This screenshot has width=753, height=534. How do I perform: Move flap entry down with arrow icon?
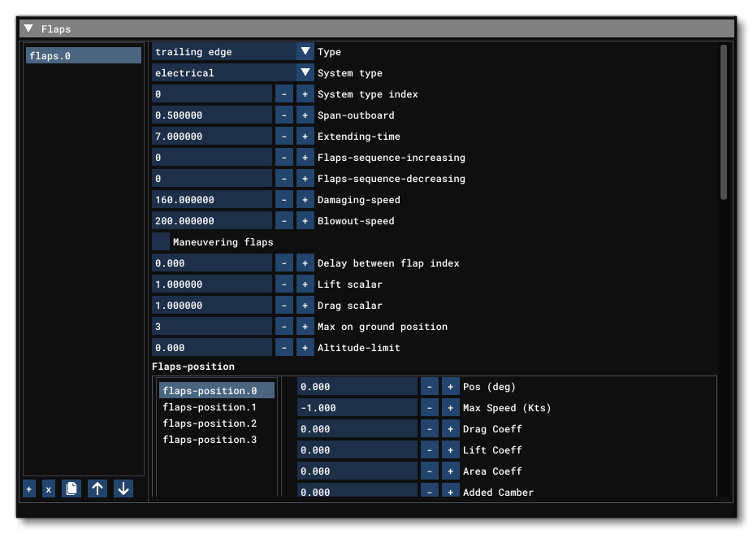tap(123, 489)
